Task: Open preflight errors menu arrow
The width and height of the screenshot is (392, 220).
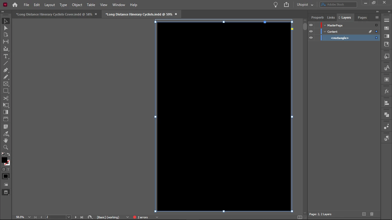Action: pyautogui.click(x=157, y=217)
